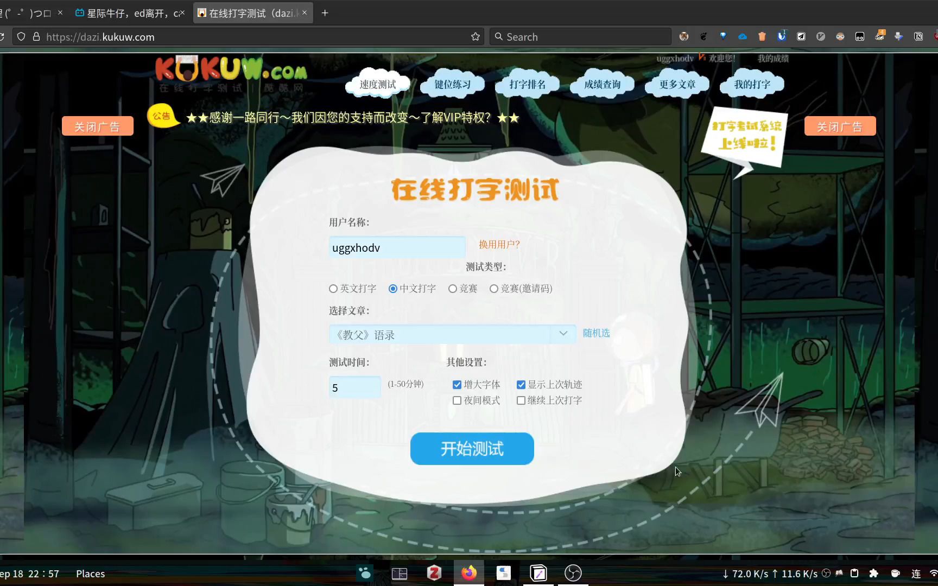The width and height of the screenshot is (938, 586).
Task: Open the notebook pen app in taskbar
Action: [538, 573]
